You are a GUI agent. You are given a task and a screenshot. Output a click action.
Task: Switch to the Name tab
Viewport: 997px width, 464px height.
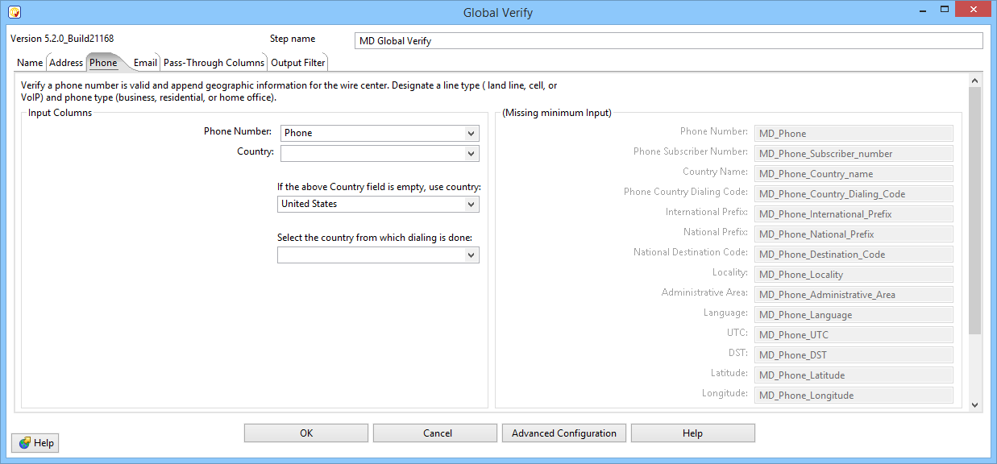[30, 63]
